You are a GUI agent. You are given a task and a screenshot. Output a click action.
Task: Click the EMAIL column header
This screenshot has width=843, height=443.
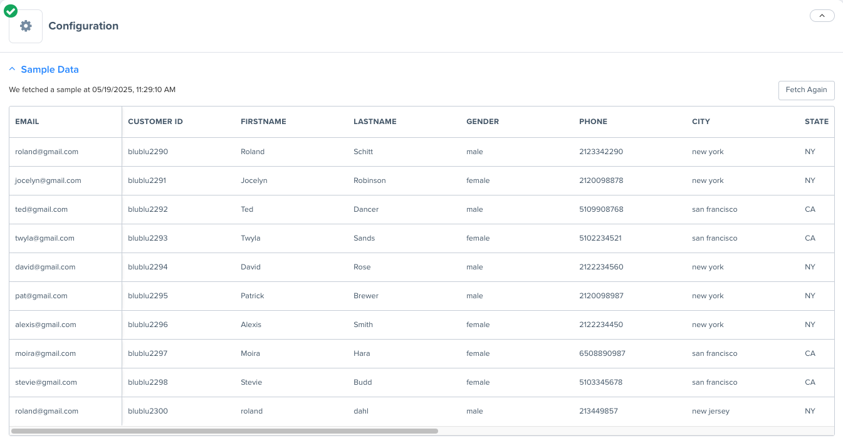(x=27, y=122)
